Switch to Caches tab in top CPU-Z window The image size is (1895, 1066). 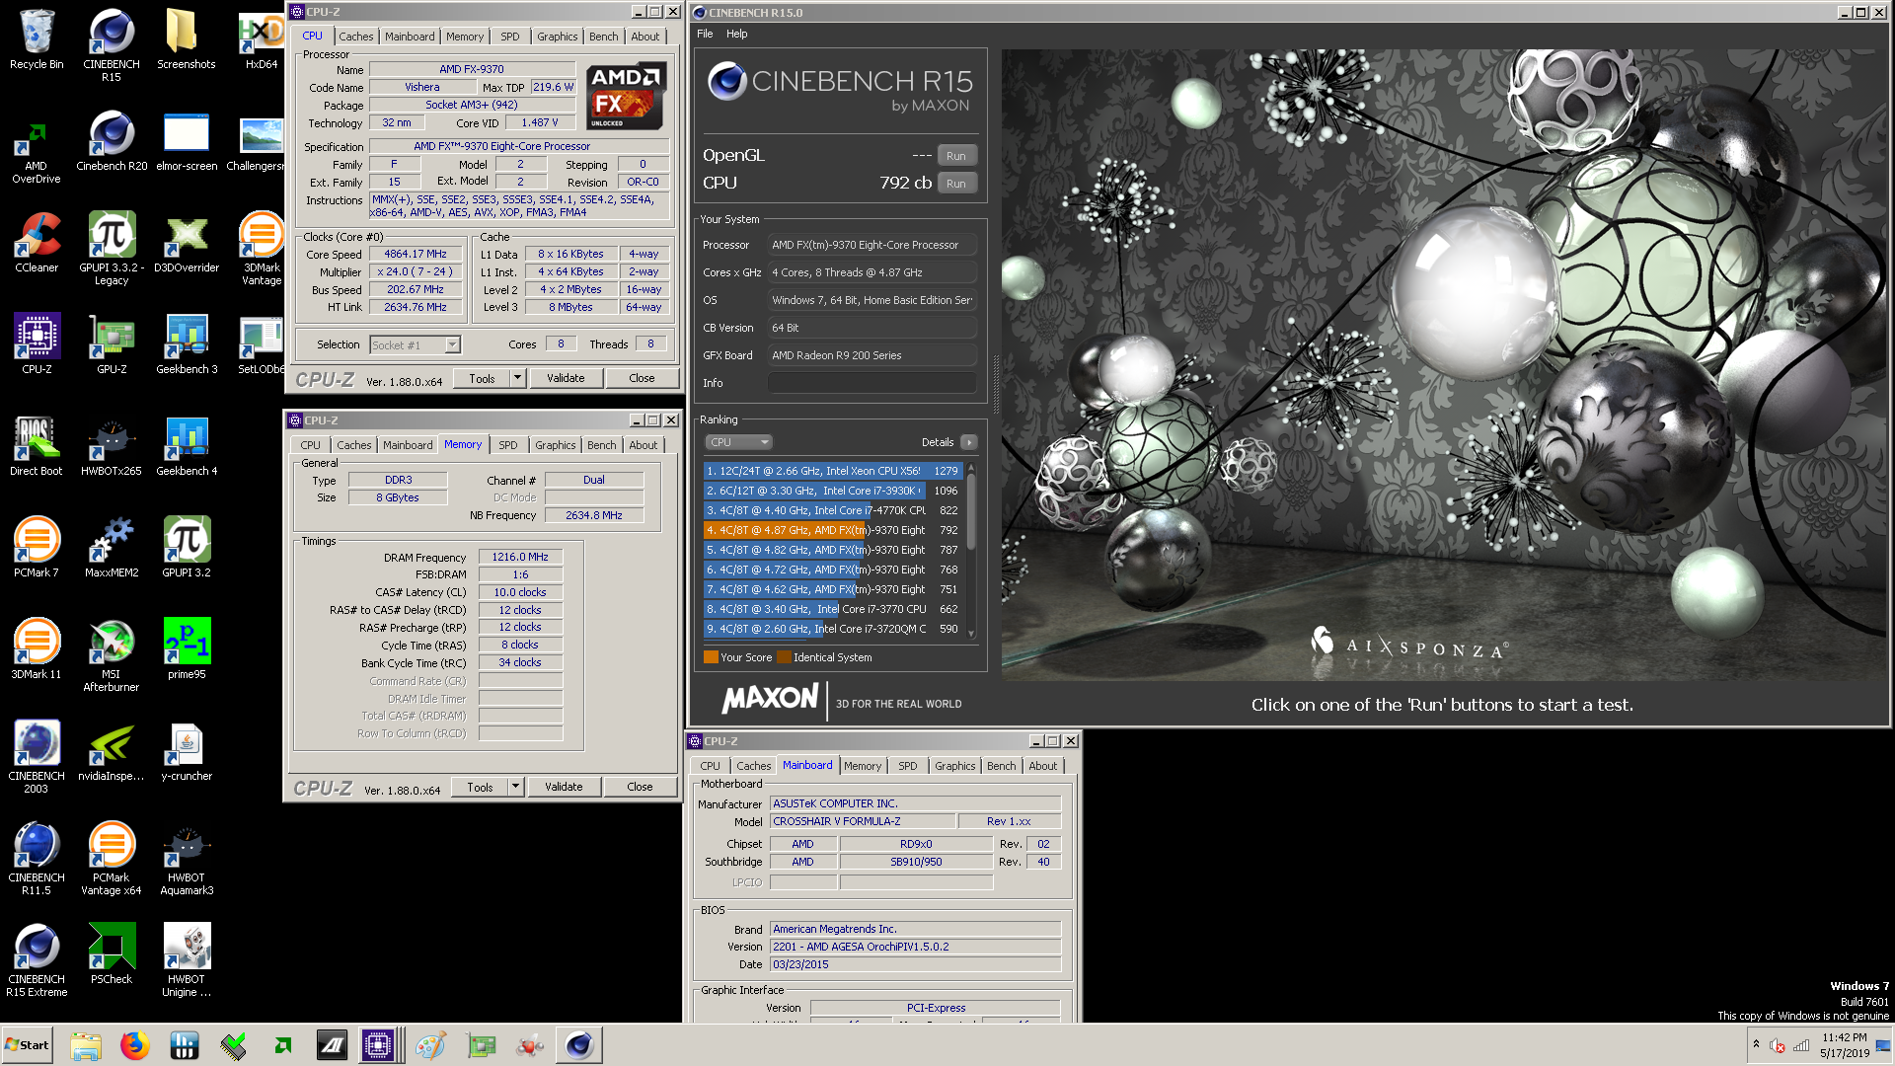coord(356,37)
